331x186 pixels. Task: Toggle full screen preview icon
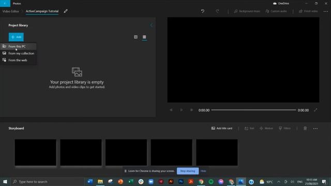point(315,110)
